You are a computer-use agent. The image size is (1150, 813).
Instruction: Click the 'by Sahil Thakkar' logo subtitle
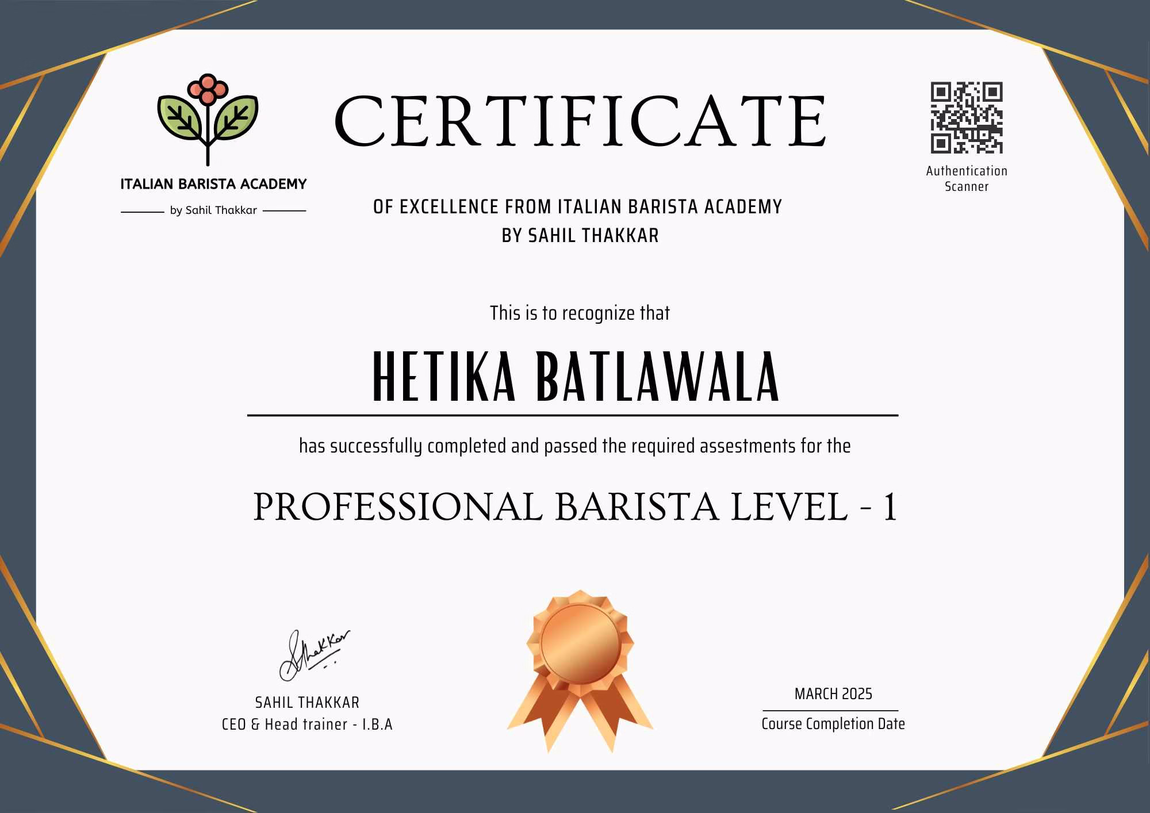click(213, 210)
